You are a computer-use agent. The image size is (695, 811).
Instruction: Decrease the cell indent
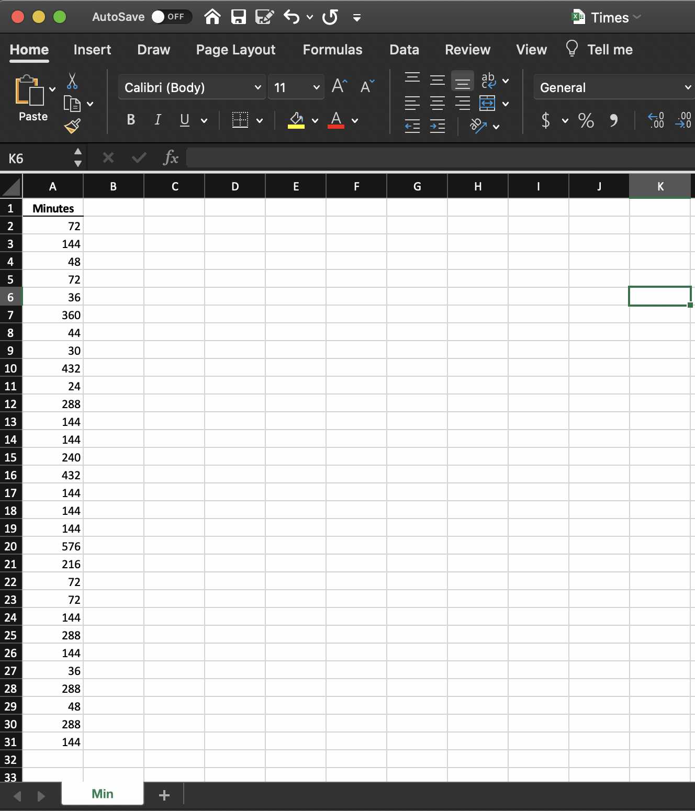[412, 126]
